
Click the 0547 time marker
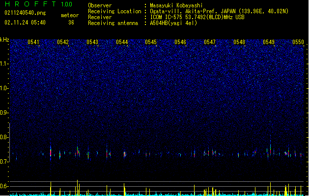(x=210, y=42)
